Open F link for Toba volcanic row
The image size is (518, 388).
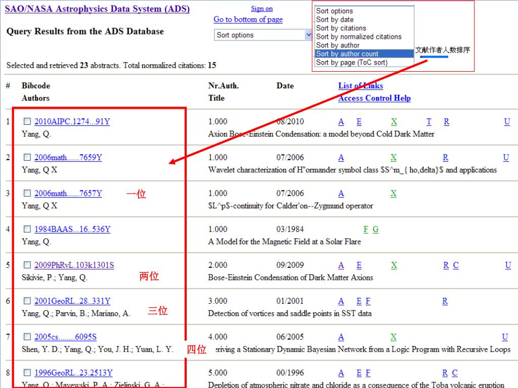368,373
